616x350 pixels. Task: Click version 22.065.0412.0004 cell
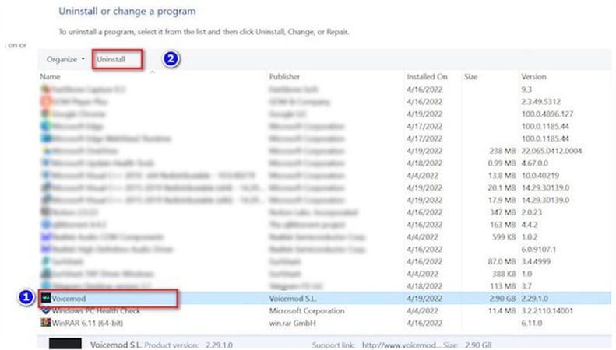[x=551, y=151]
